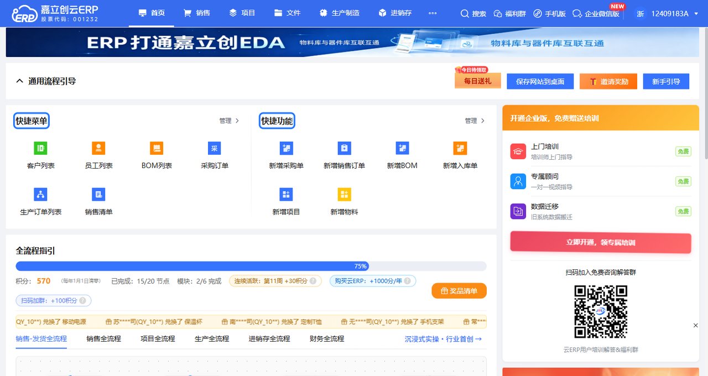Viewport: 708px width, 376px height.
Task: Click the 新增入库单 function icon
Action: coord(460,148)
